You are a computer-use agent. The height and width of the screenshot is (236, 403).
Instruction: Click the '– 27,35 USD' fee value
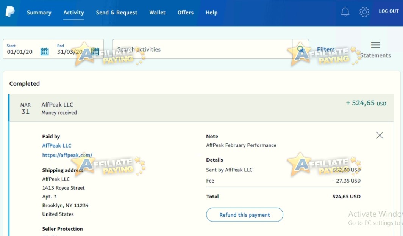point(346,181)
